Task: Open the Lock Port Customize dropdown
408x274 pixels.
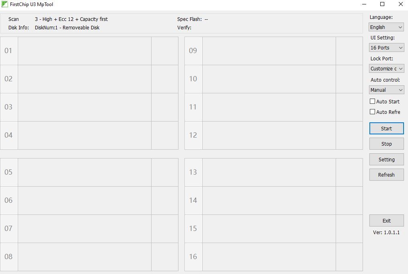Action: [386, 68]
